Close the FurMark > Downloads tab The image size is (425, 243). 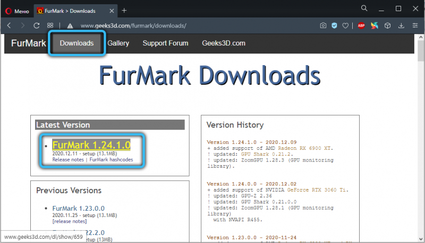point(112,11)
